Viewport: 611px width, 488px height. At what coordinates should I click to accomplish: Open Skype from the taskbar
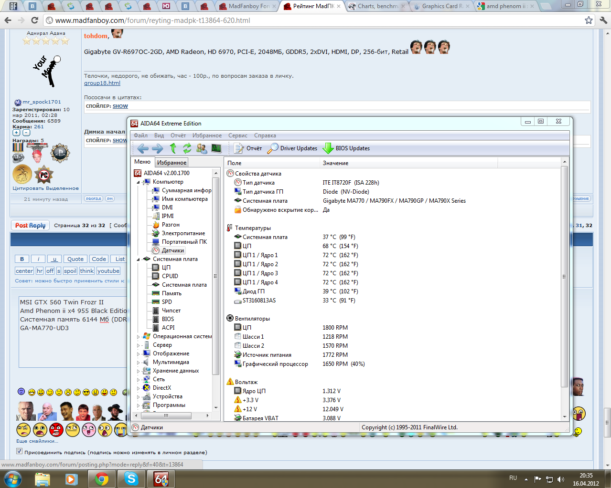(131, 478)
